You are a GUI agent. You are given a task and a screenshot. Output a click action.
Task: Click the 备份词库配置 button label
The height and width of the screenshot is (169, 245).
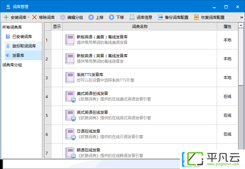click(177, 17)
